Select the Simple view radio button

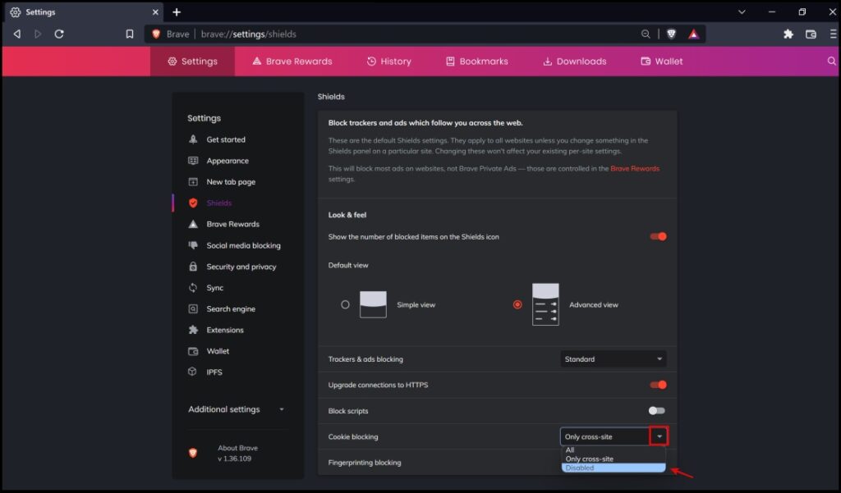click(345, 304)
